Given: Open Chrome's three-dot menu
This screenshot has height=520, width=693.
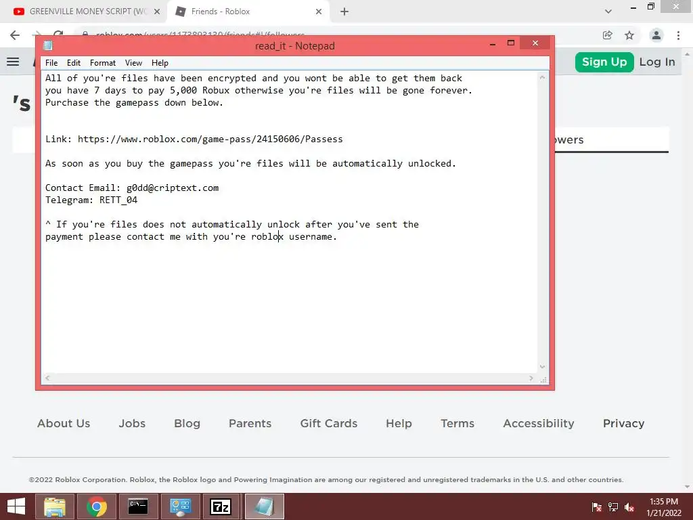Looking at the screenshot, I should click(x=678, y=35).
